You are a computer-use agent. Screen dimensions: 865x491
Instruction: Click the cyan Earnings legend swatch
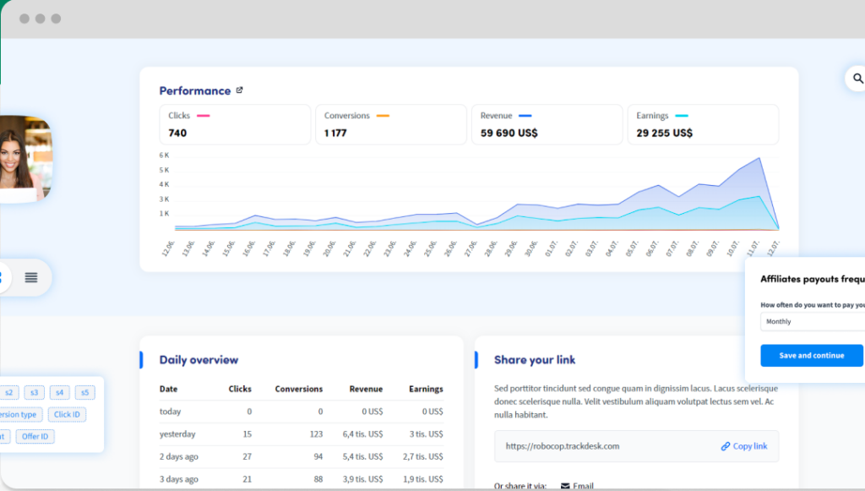point(681,116)
